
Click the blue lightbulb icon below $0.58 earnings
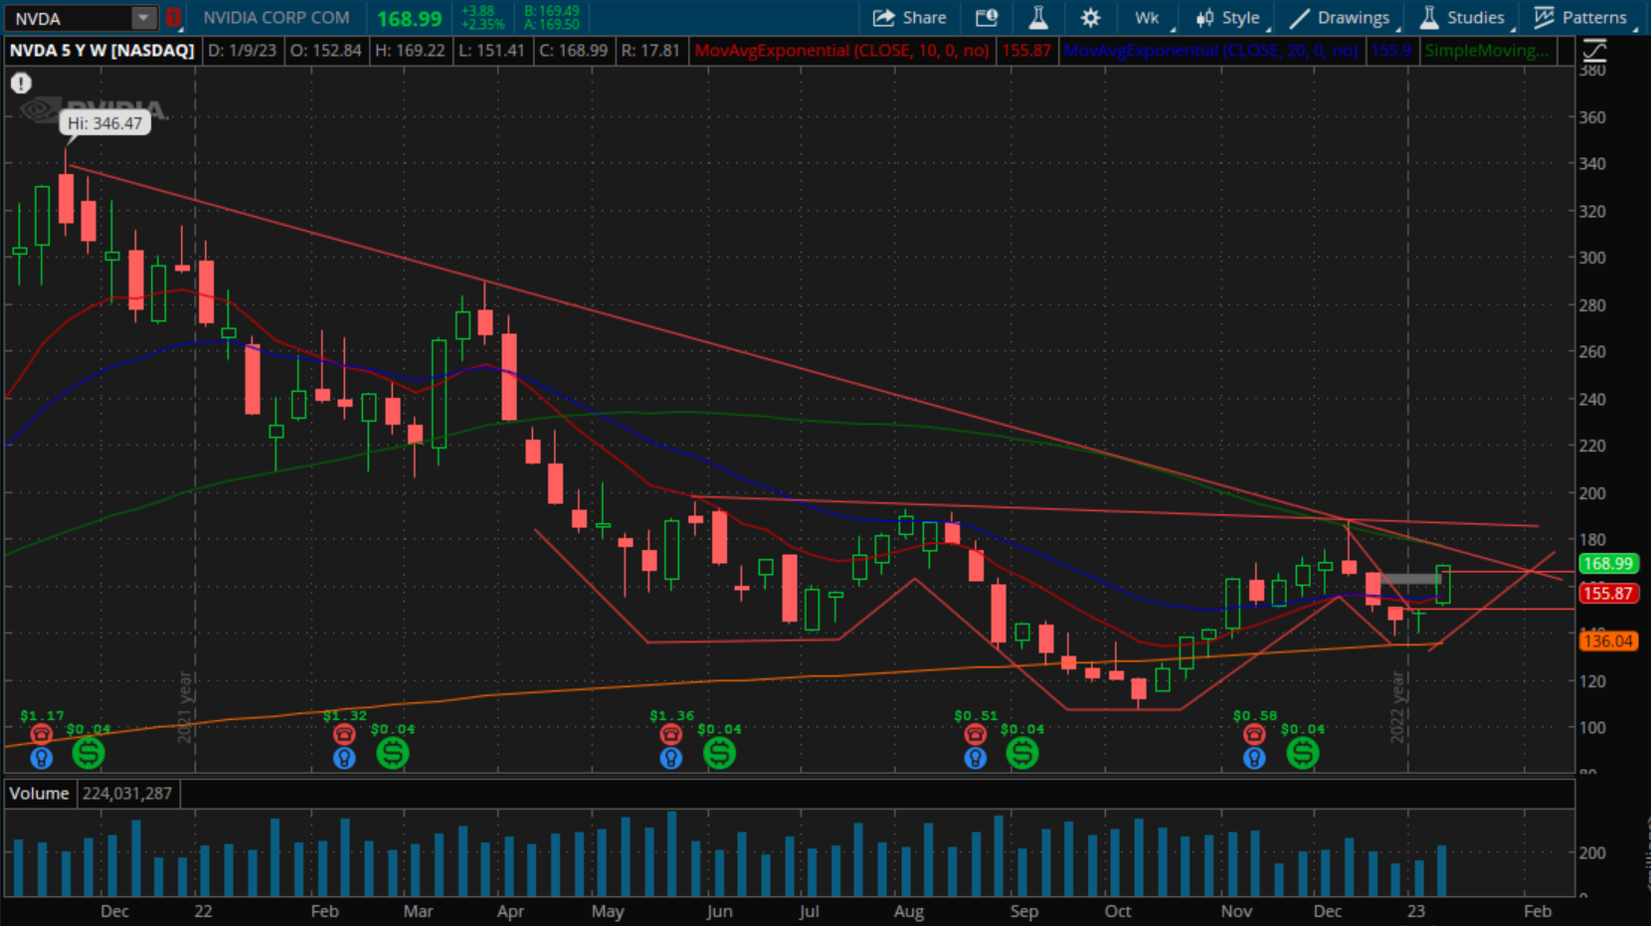click(1254, 758)
